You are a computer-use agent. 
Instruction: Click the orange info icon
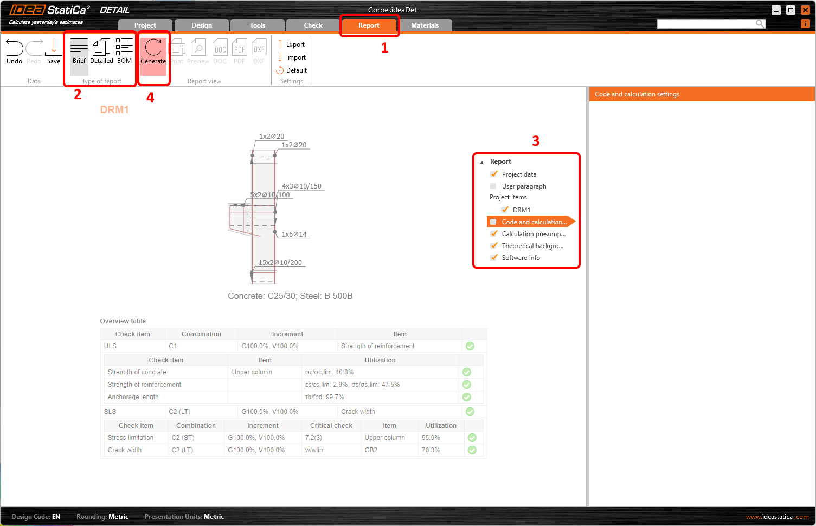805,23
